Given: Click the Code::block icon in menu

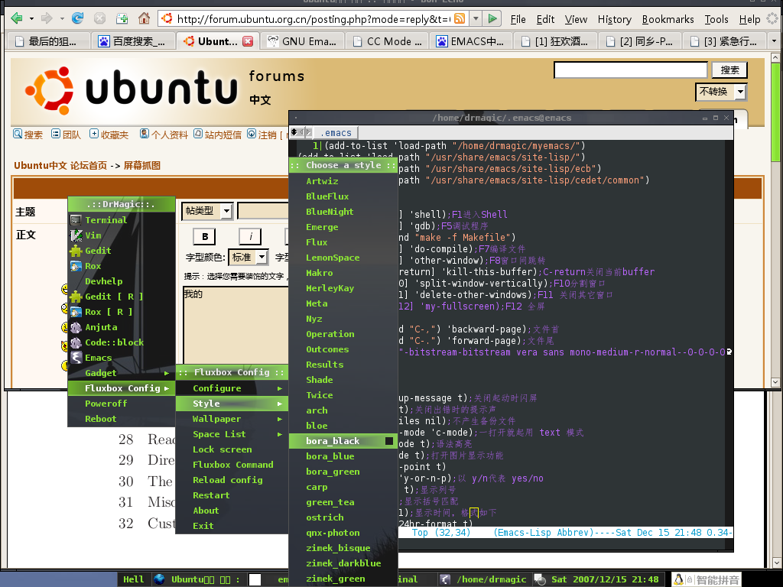Looking at the screenshot, I should click(x=76, y=342).
